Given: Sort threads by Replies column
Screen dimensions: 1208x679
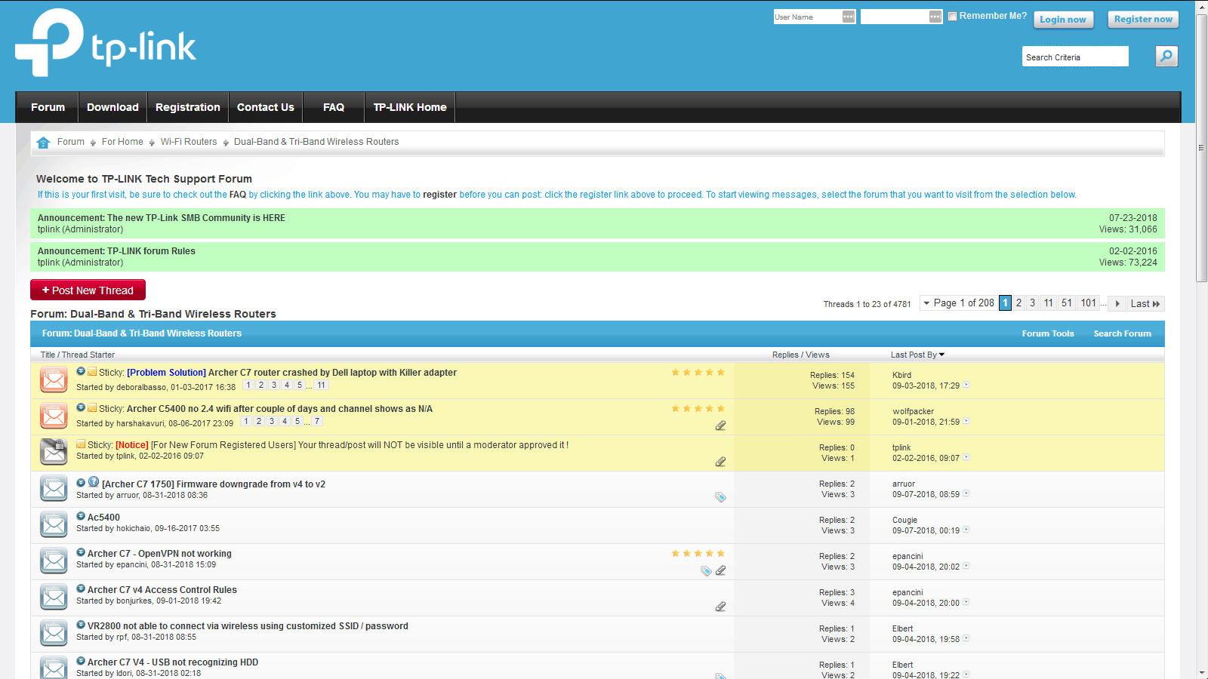Looking at the screenshot, I should [785, 355].
